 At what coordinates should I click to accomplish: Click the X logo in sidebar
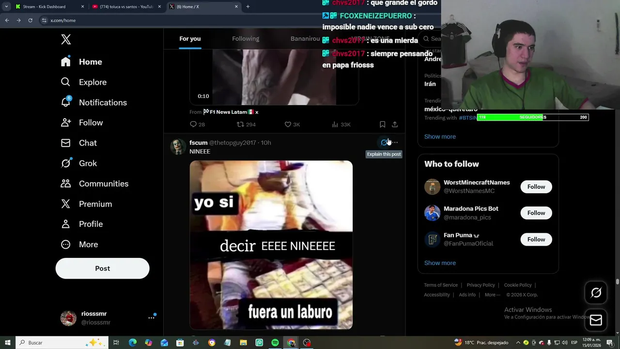click(x=66, y=39)
